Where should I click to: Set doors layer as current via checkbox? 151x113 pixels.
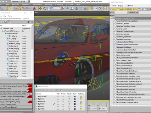pos(54,99)
